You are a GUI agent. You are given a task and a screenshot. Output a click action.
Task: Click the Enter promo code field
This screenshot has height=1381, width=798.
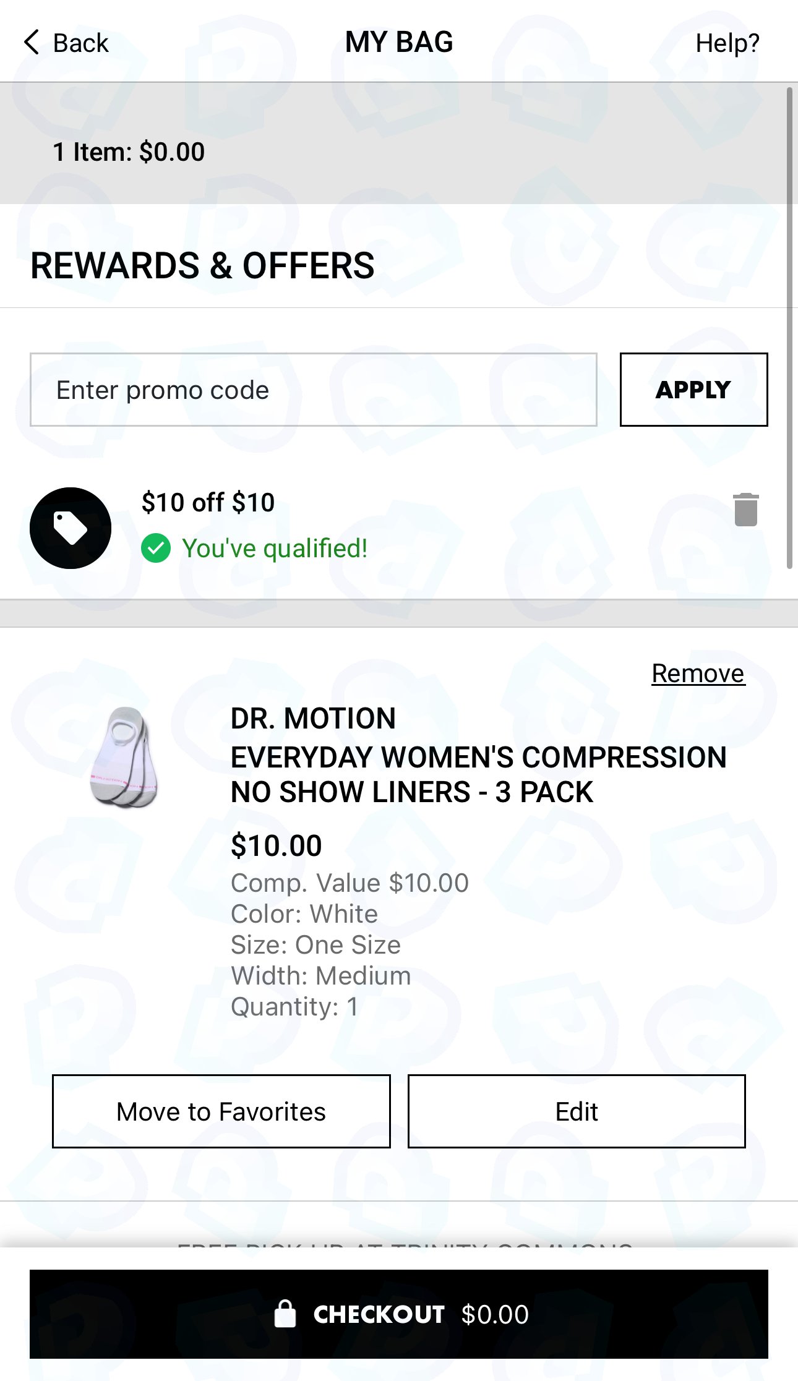point(314,390)
